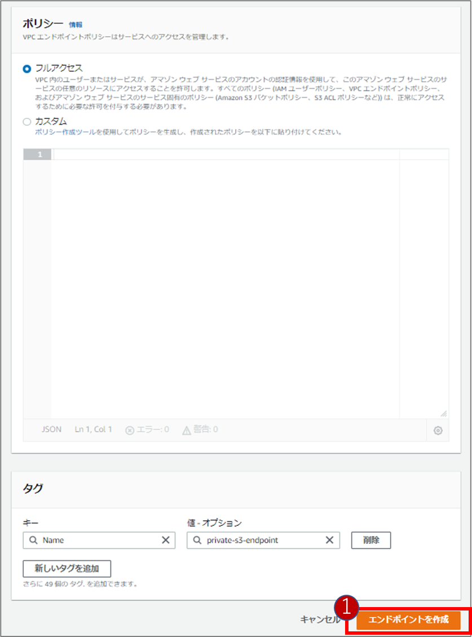Click the 警告: 0 warning indicator

pyautogui.click(x=200, y=430)
